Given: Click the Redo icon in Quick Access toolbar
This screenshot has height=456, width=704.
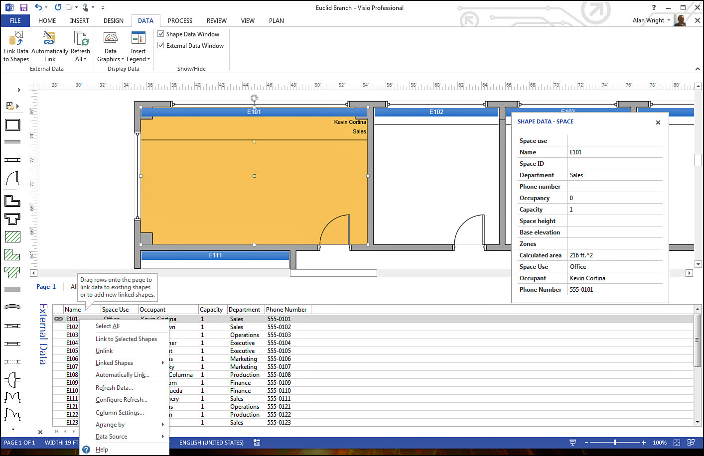Looking at the screenshot, I should click(58, 7).
